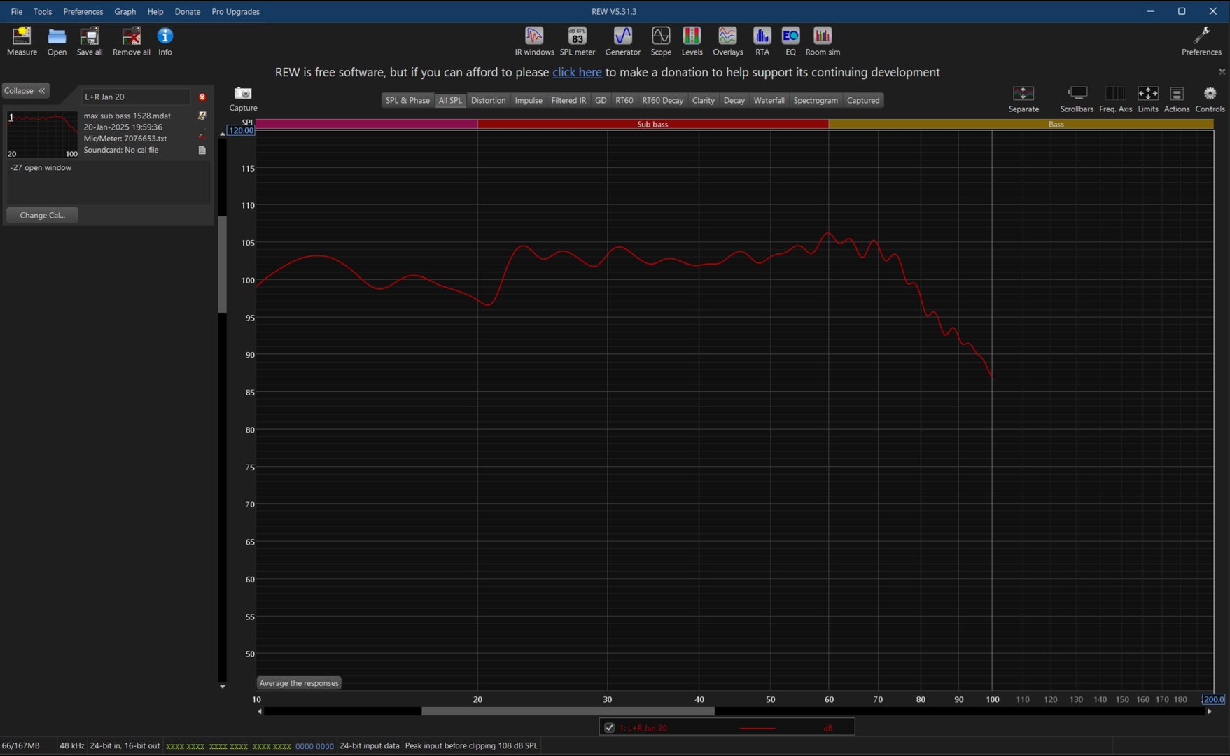
Task: Toggle the L+R Jan 20 trace checkbox
Action: click(609, 728)
